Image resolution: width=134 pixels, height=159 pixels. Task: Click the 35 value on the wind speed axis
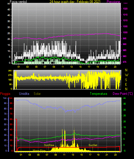coord(9,21)
